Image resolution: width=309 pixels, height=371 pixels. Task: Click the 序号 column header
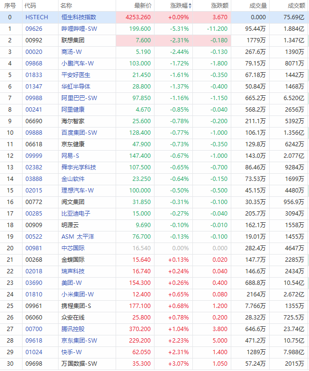pyautogui.click(x=10, y=6)
